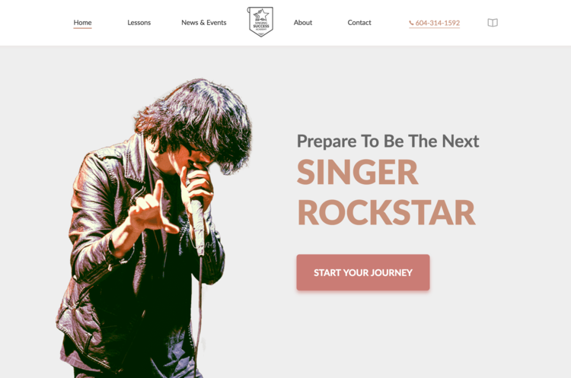The width and height of the screenshot is (571, 378).
Task: Click the singer with microphone image
Action: click(153, 228)
